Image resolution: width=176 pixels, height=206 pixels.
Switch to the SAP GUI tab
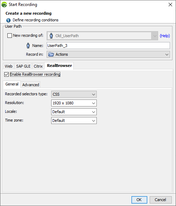click(23, 66)
